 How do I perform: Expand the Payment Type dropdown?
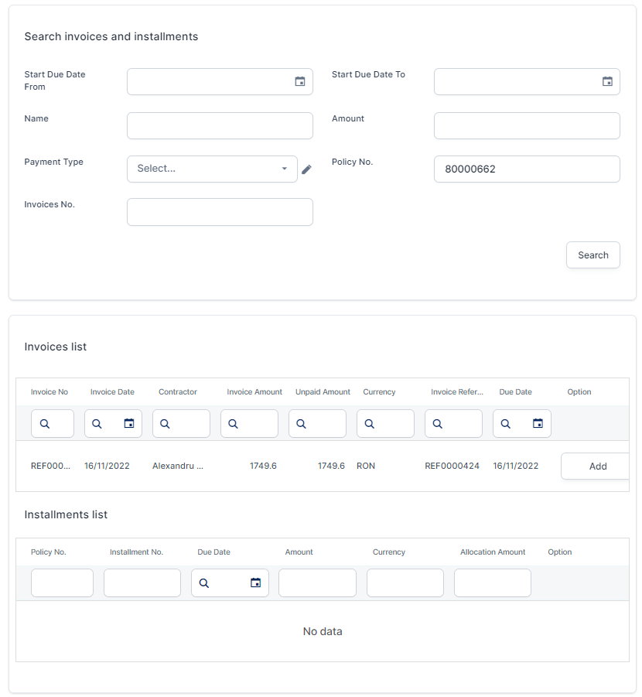(x=212, y=169)
